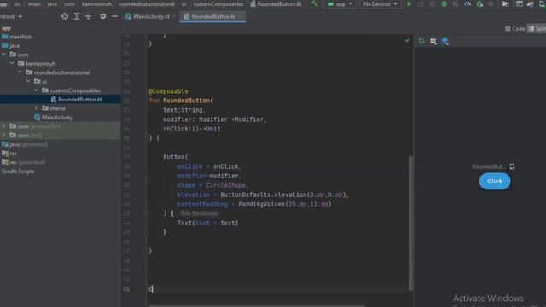Click Select Opened File target icon
The width and height of the screenshot is (546, 307).
tap(65, 16)
